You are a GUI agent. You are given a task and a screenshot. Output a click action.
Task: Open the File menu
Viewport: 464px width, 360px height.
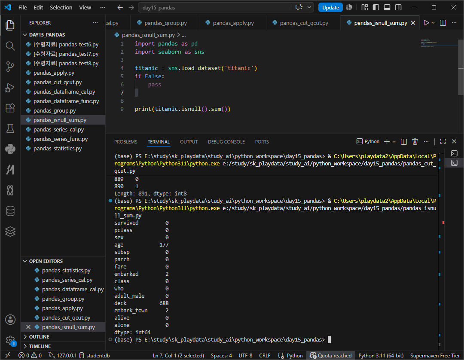pos(22,7)
